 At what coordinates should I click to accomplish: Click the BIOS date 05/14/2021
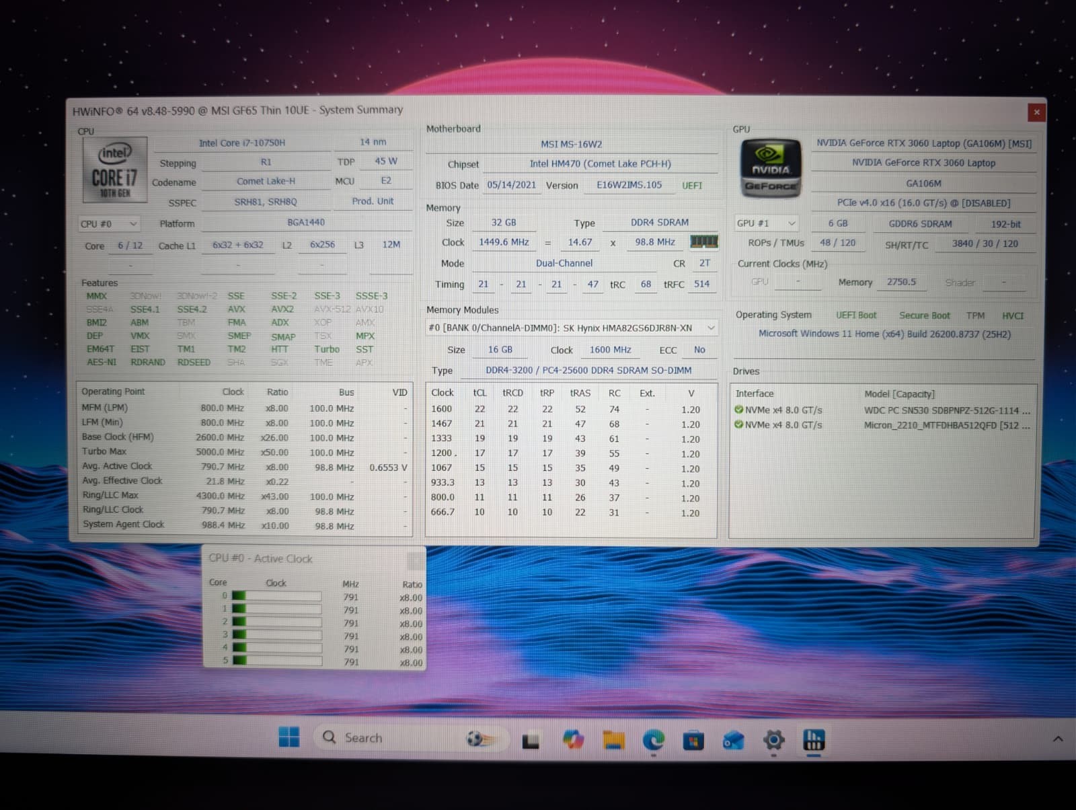click(x=512, y=185)
